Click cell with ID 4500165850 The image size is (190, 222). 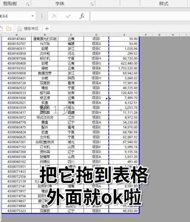(17, 53)
